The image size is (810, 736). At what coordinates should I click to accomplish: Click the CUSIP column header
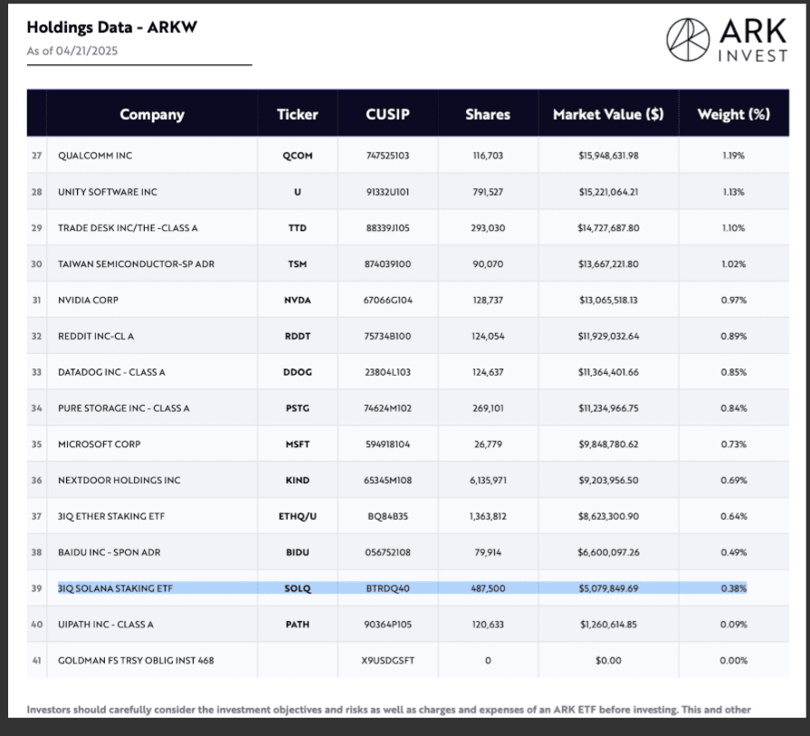tap(387, 114)
